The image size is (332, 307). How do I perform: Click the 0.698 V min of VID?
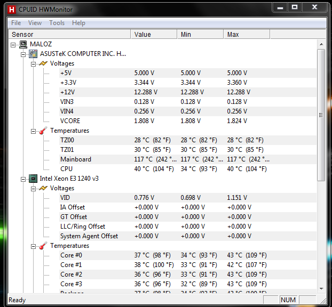coord(191,198)
